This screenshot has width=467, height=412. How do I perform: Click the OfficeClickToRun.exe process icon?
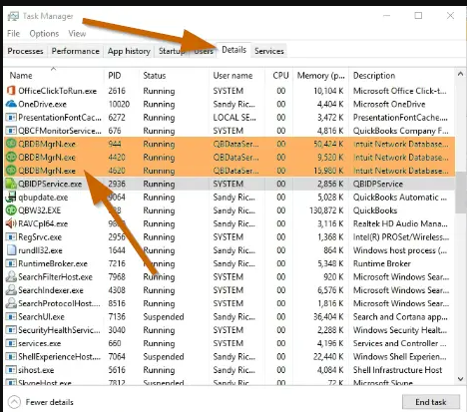[x=11, y=91]
